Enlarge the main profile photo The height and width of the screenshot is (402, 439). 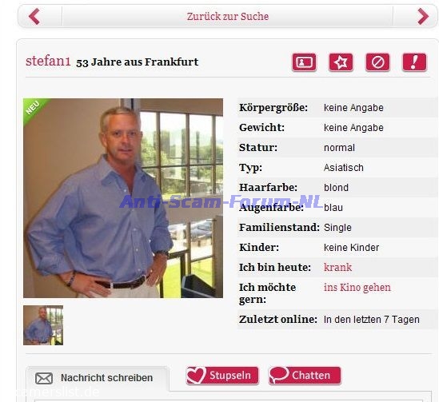point(123,198)
